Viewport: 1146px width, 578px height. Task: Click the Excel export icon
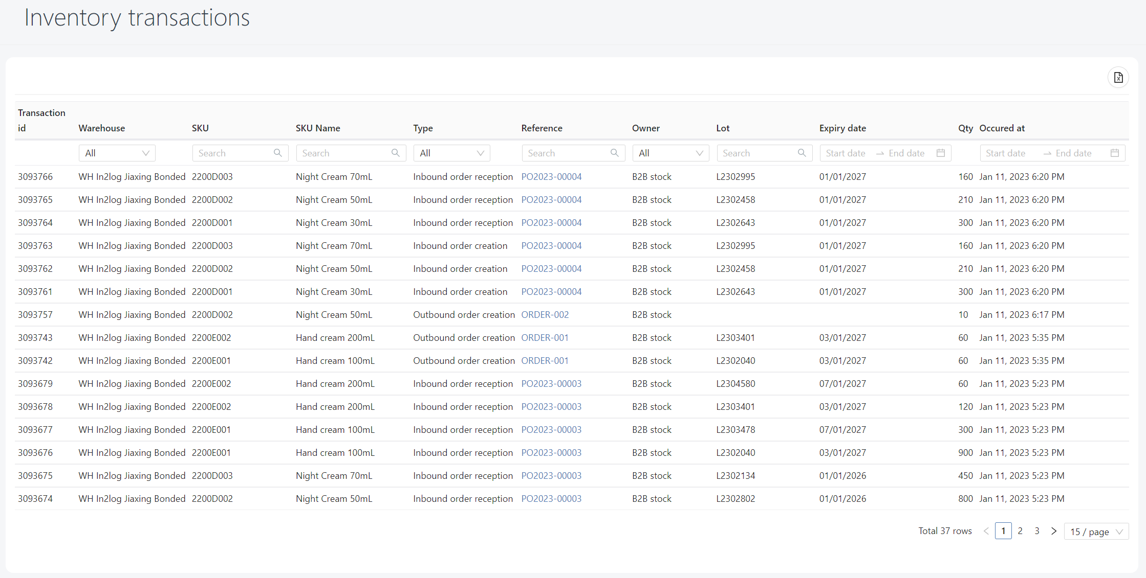[1118, 78]
